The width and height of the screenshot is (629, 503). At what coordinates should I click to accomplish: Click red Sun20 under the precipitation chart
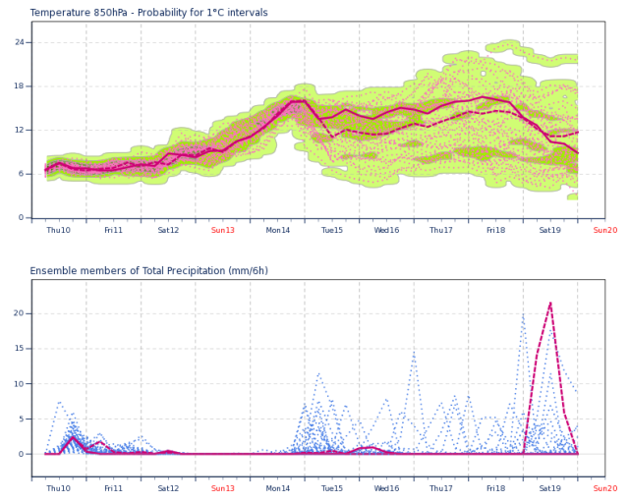[605, 488]
